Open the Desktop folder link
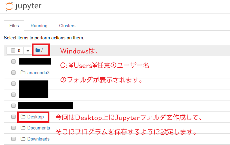Image resolution: width=230 pixels, height=145 pixels. (x=36, y=117)
